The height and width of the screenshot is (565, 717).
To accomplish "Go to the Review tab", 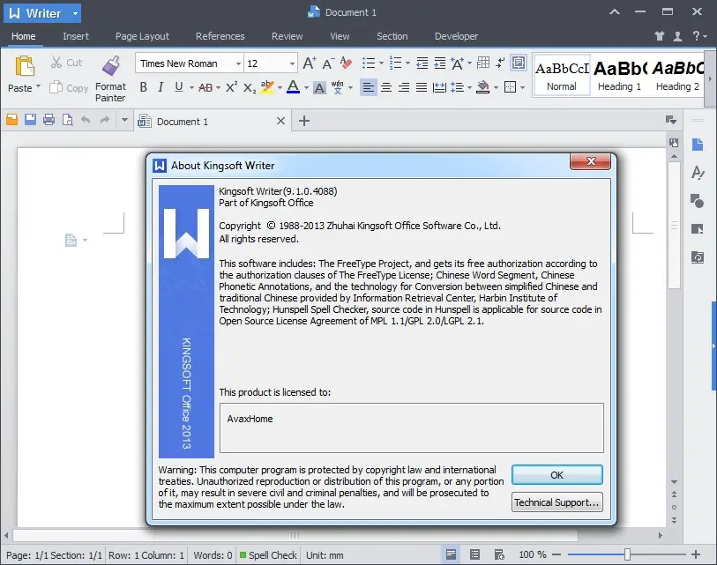I will (288, 36).
